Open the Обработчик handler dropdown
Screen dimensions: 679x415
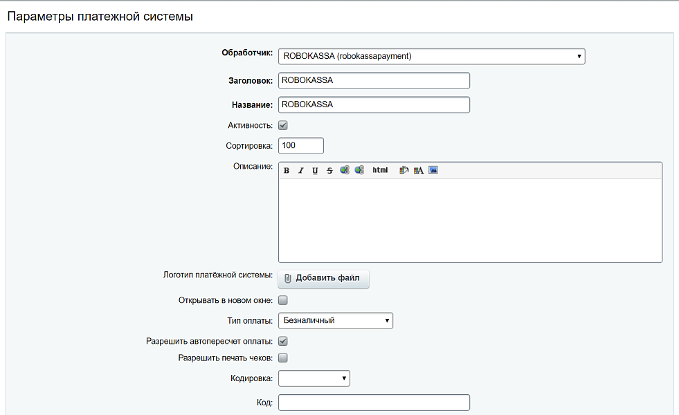coord(431,56)
